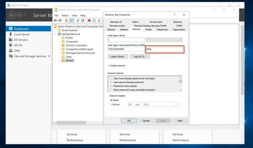Click the All Servers icon in sidebar
Screen dimensions: 253x148
(11, 40)
